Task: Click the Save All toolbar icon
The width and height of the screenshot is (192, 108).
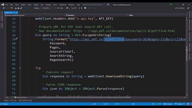Action: 21,8
